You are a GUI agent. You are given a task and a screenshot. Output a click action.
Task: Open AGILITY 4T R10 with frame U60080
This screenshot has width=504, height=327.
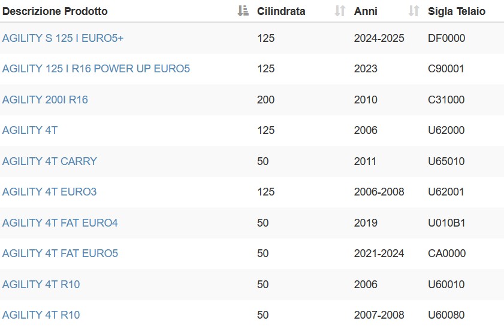click(41, 315)
